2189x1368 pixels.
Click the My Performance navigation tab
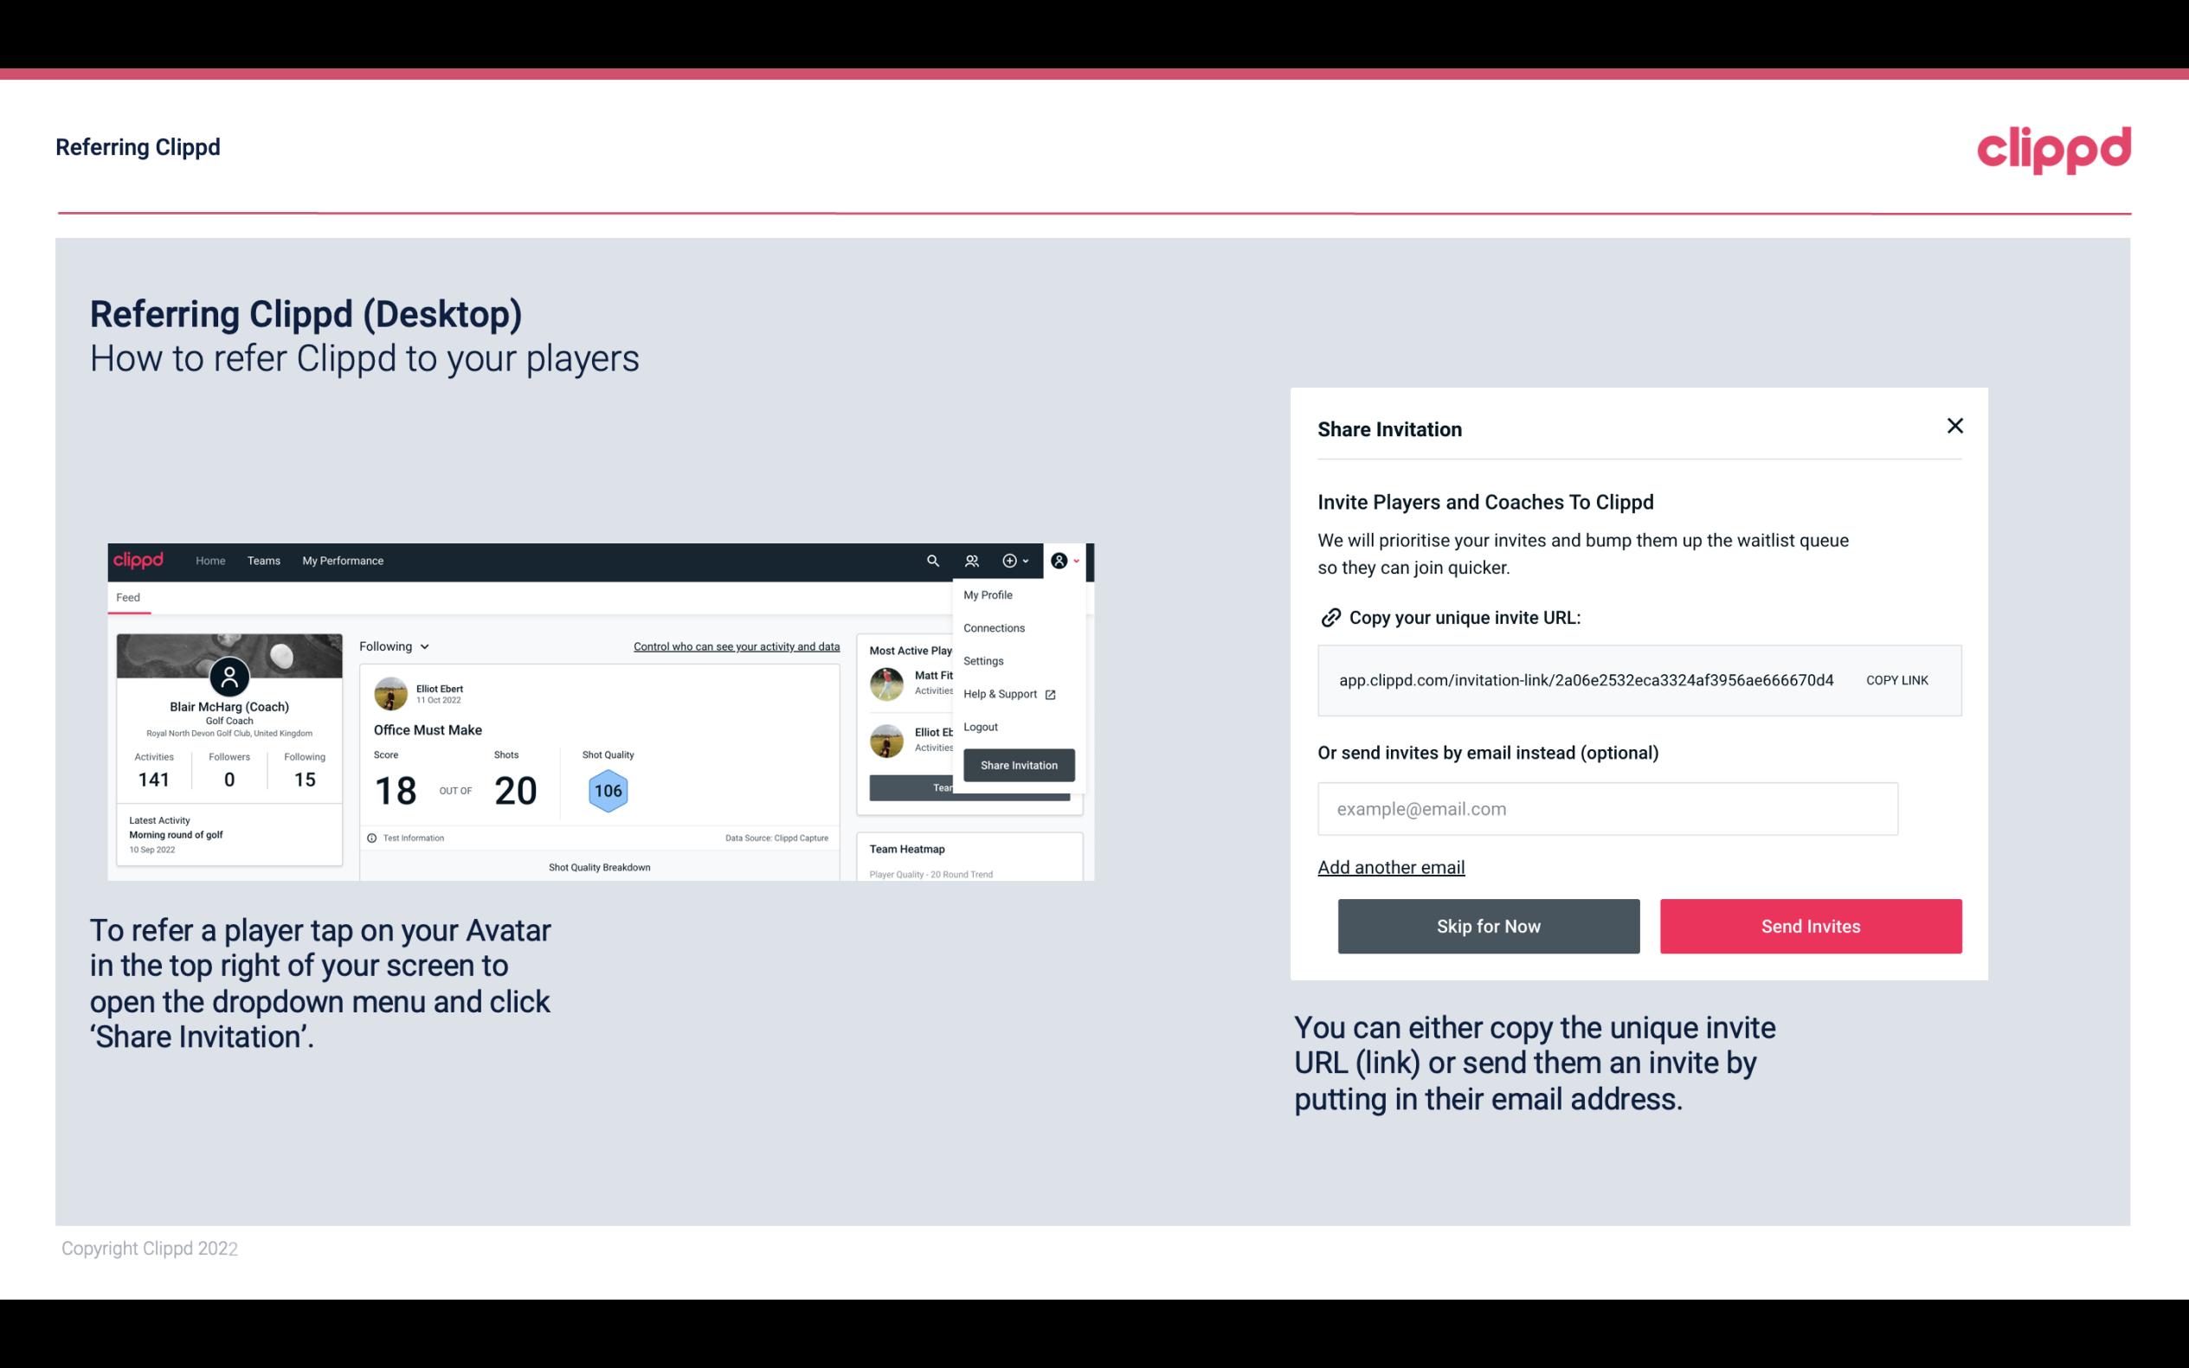pos(342,561)
